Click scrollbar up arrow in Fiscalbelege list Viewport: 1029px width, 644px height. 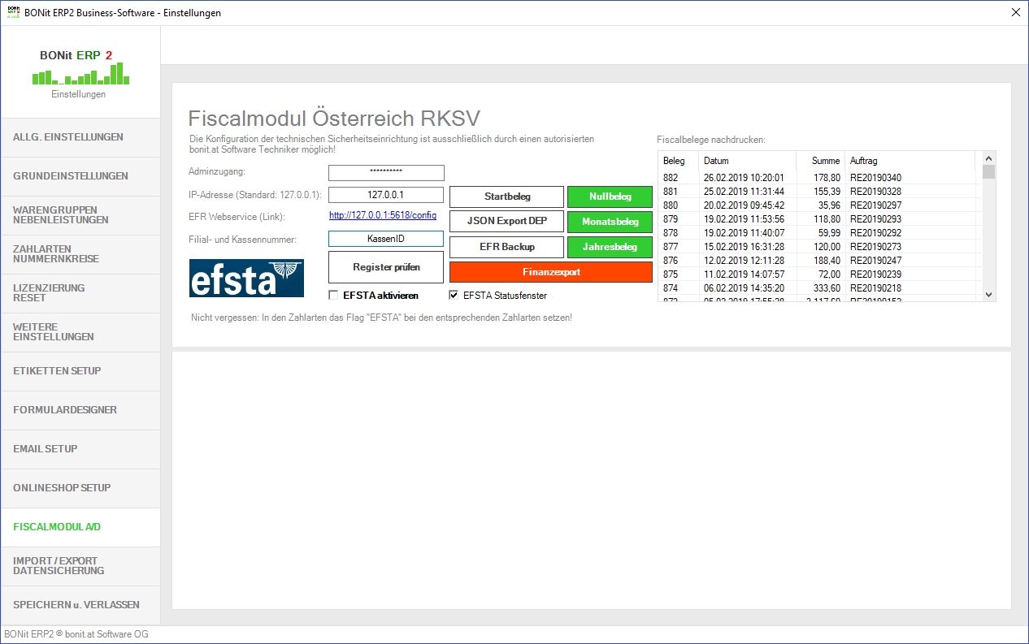point(988,159)
